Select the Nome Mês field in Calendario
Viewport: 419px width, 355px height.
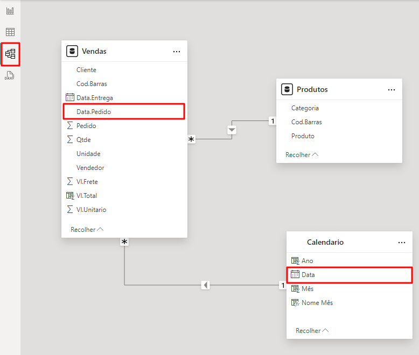[x=317, y=303]
